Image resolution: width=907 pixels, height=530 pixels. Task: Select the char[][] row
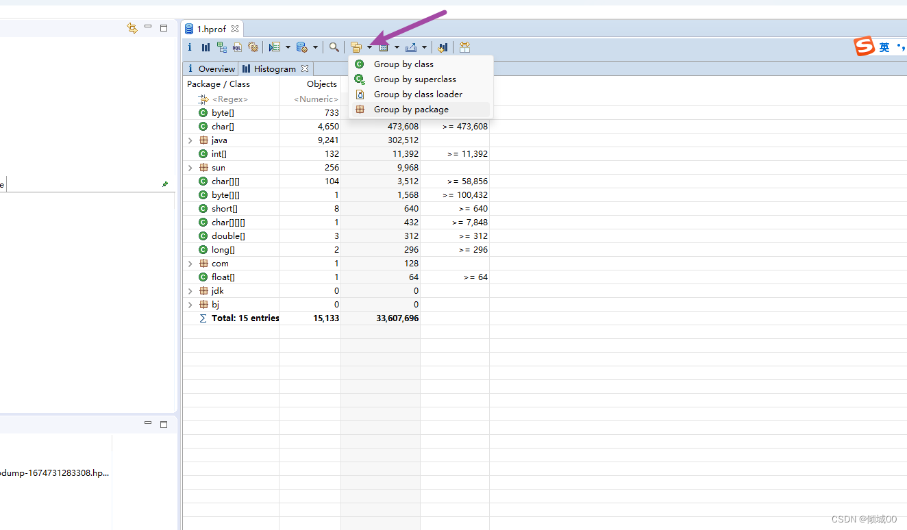[x=336, y=181]
